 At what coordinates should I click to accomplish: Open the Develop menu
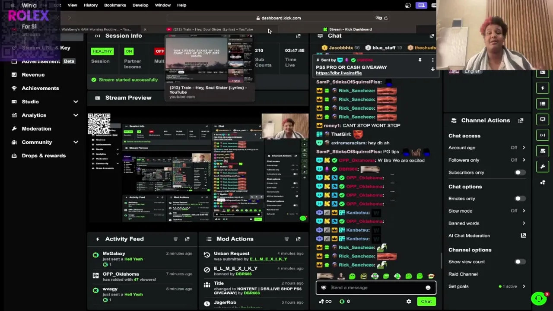tap(140, 5)
